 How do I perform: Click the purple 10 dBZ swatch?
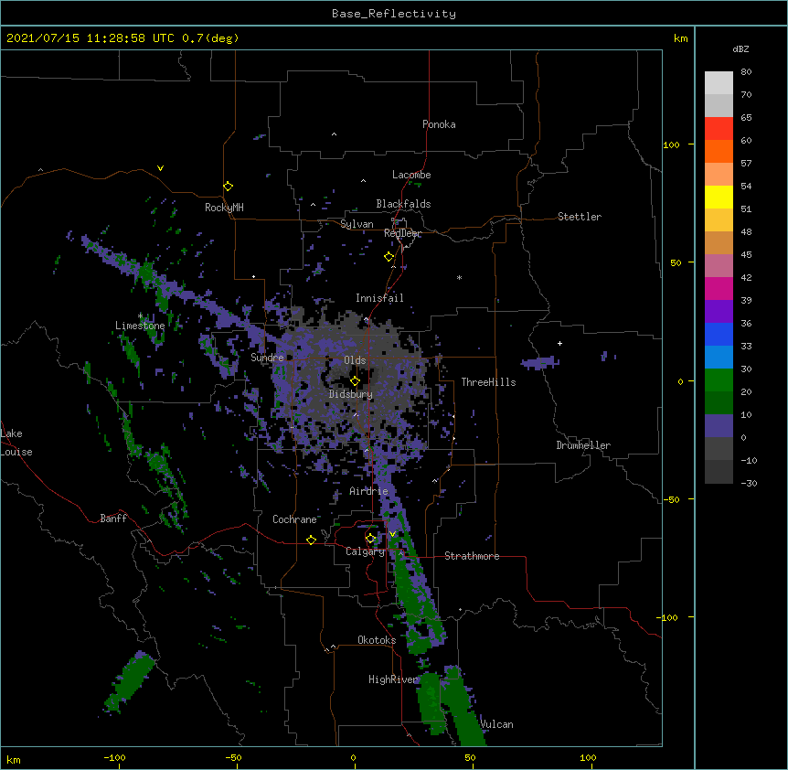tap(719, 426)
